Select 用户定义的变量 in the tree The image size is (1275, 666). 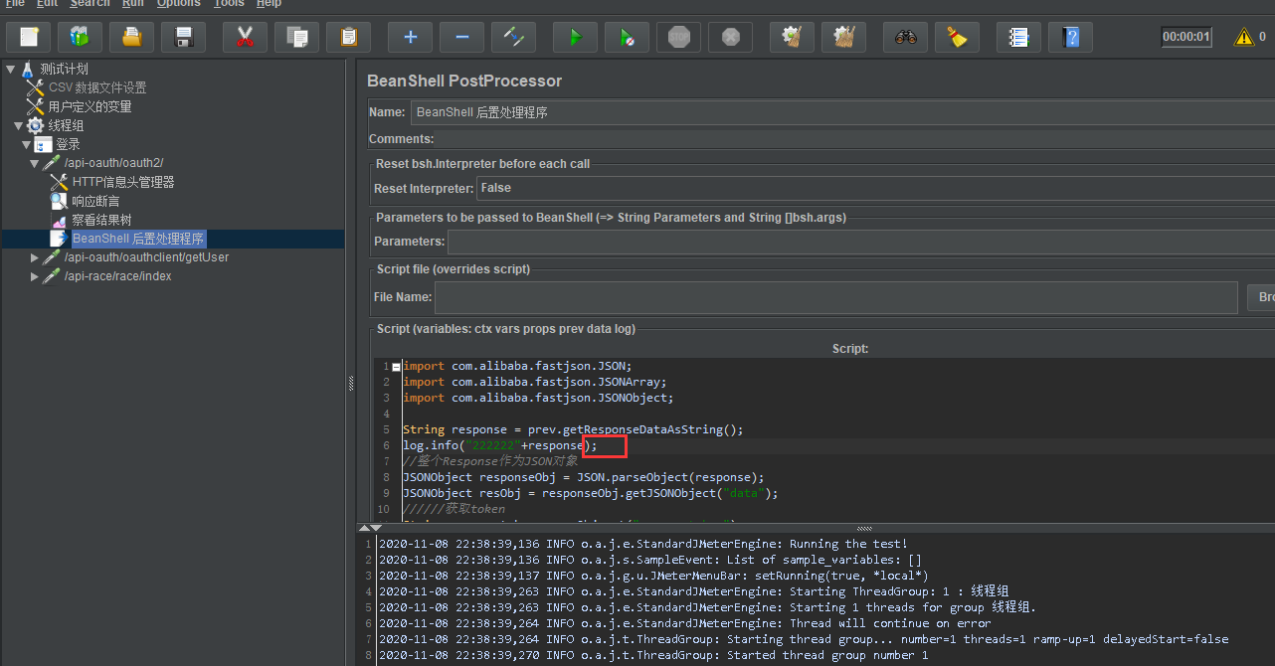90,106
